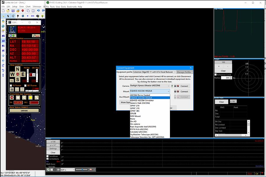Click the DSS icon in Cartes du Ciel
This screenshot has width=266, height=177.
tap(33, 16)
